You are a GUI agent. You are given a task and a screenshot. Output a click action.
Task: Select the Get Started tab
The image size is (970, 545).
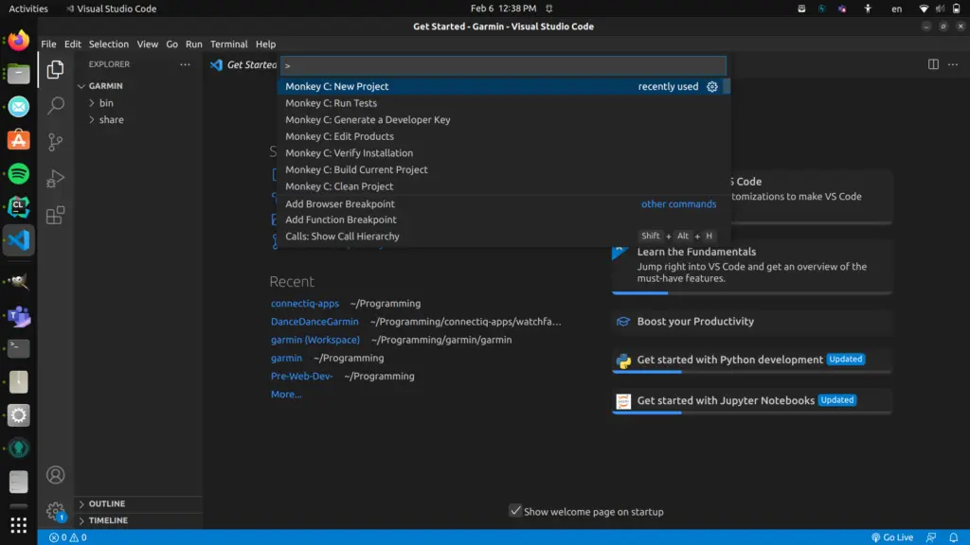[243, 64]
